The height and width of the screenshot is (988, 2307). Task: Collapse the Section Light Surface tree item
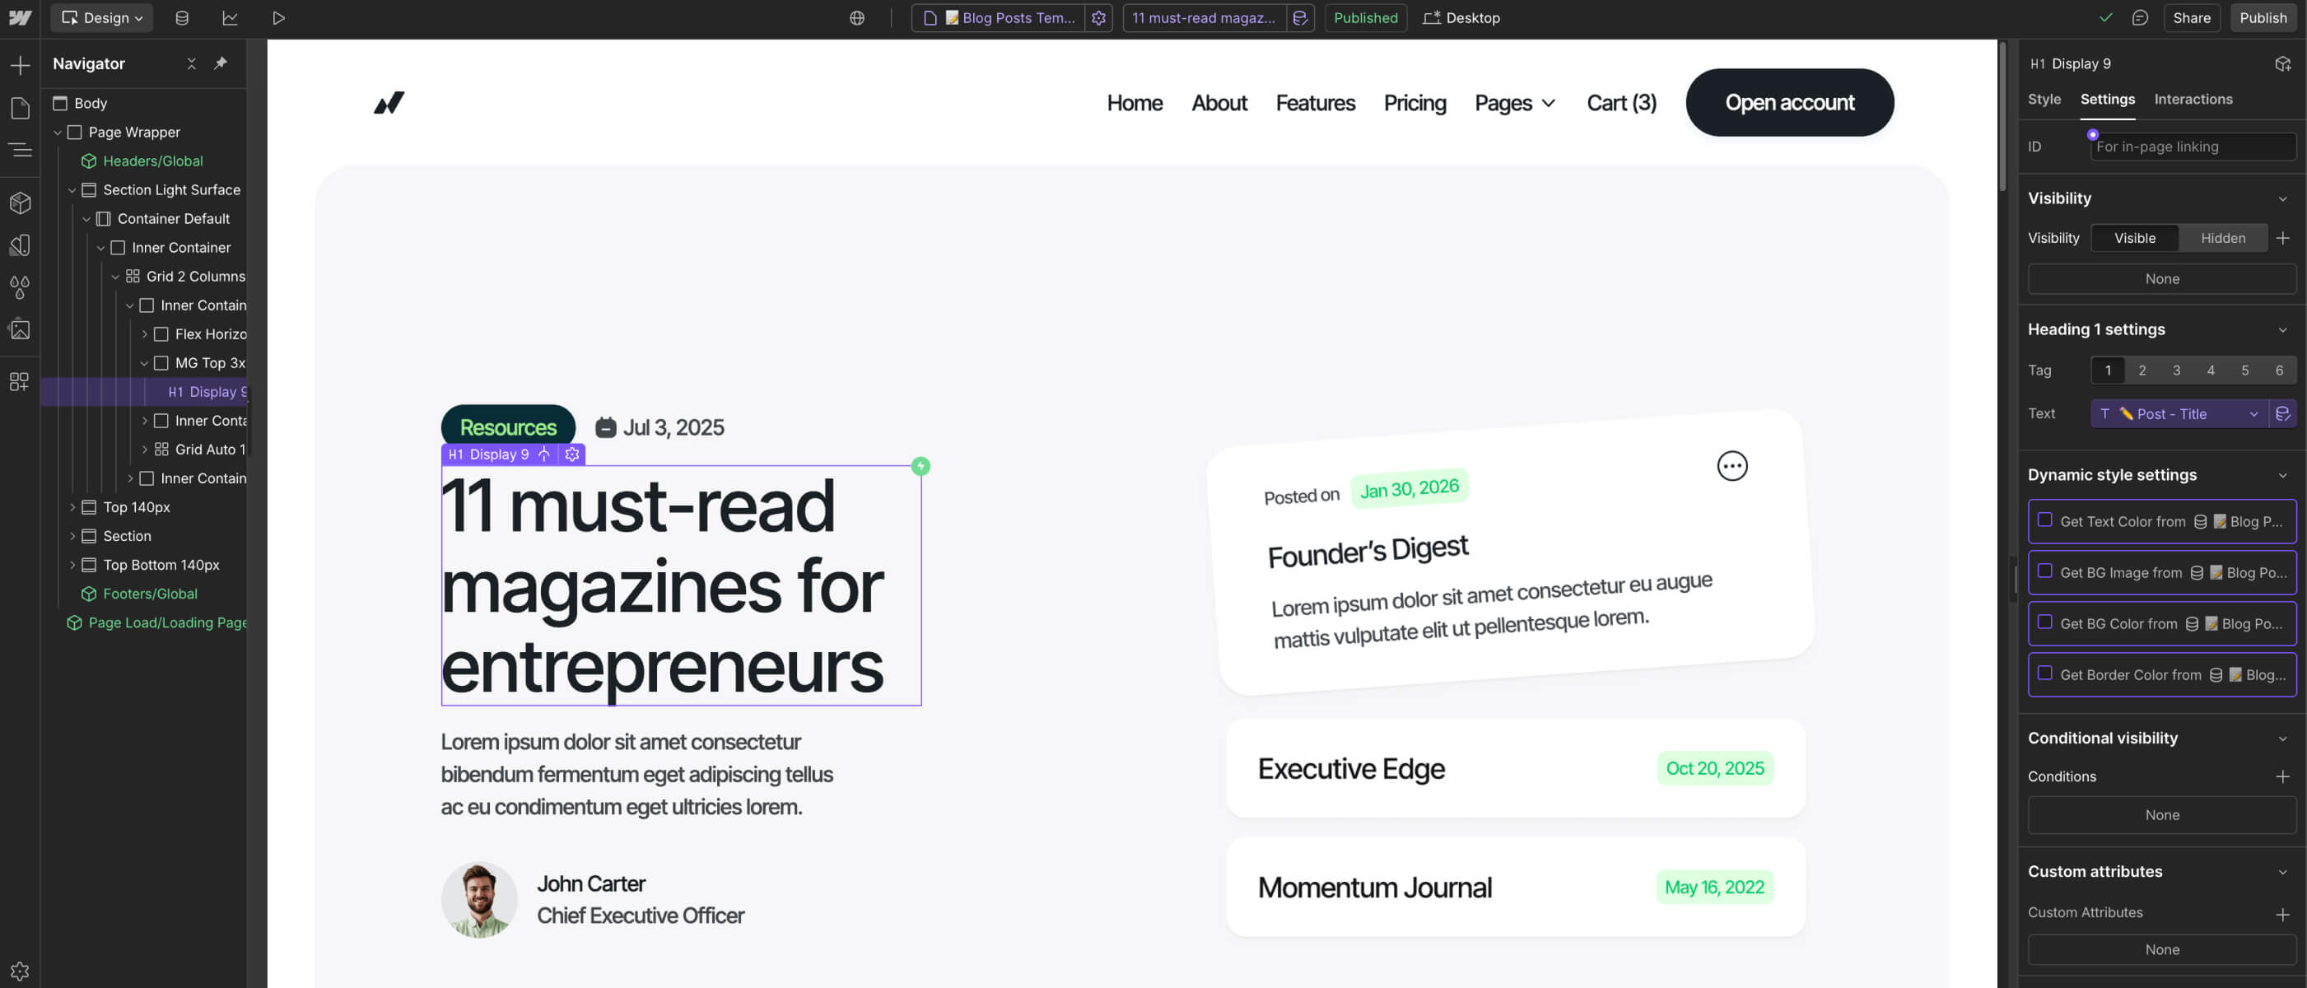click(72, 190)
